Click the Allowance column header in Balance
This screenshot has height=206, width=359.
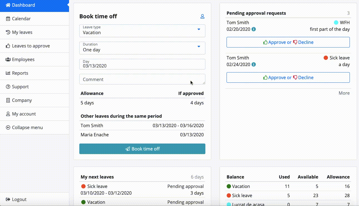coord(338,177)
